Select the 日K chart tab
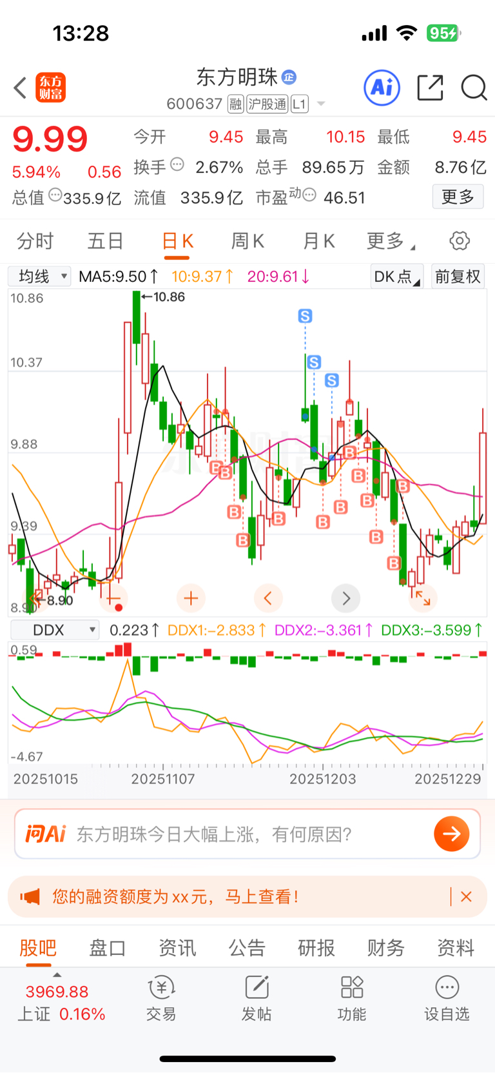Image resolution: width=495 pixels, height=1073 pixels. coord(177,241)
